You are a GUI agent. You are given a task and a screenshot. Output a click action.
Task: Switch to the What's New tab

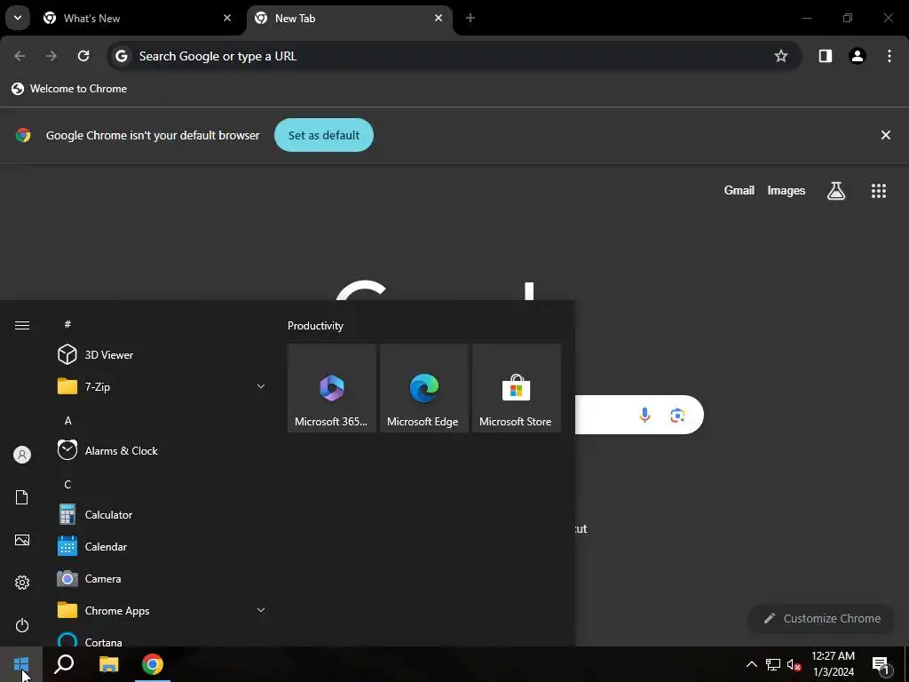point(136,19)
